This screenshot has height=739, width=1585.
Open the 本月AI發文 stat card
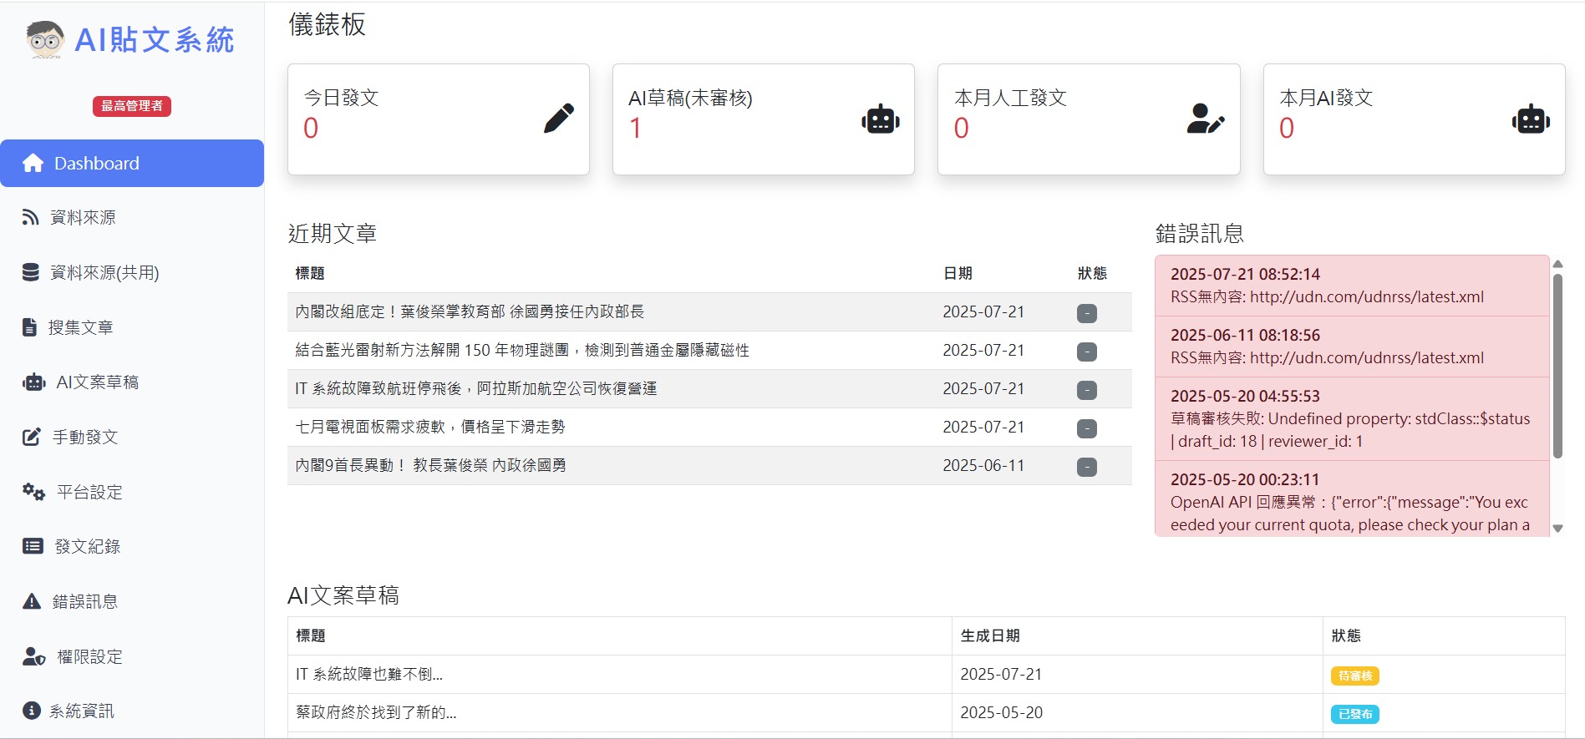[x=1414, y=119]
